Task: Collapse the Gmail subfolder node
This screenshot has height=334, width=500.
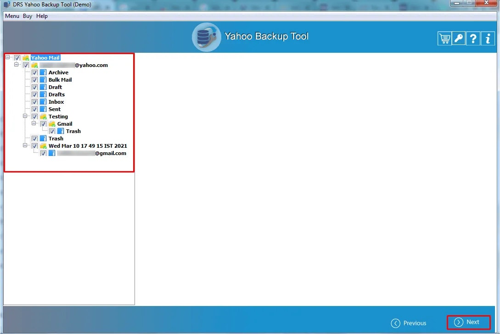Action: (x=34, y=123)
